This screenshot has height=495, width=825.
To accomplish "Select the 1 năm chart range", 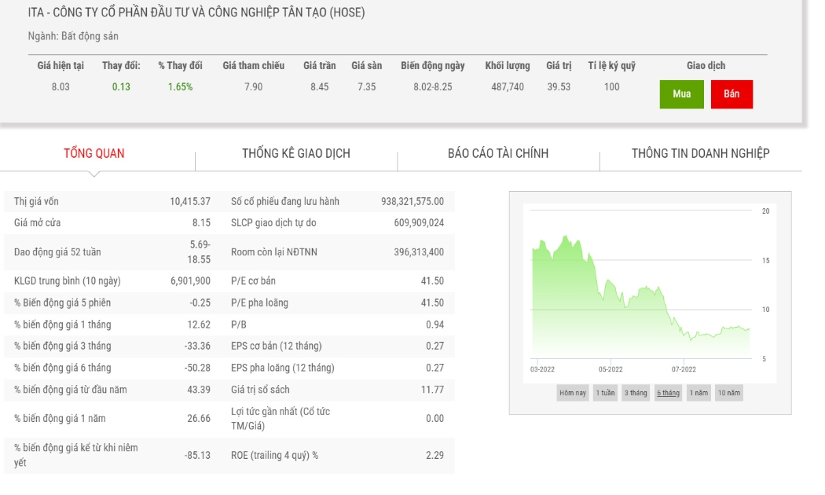I will pyautogui.click(x=698, y=393).
